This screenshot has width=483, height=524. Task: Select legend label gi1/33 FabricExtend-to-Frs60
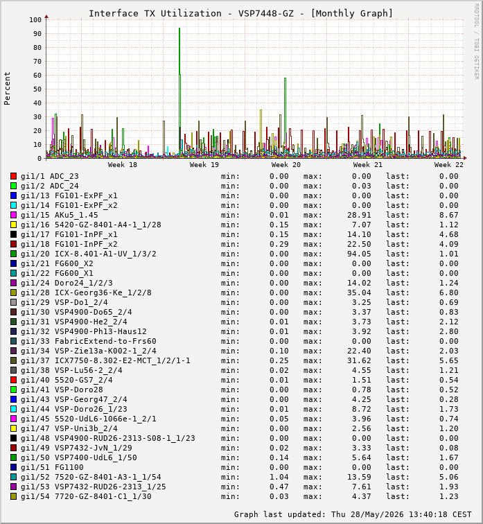tap(89, 341)
